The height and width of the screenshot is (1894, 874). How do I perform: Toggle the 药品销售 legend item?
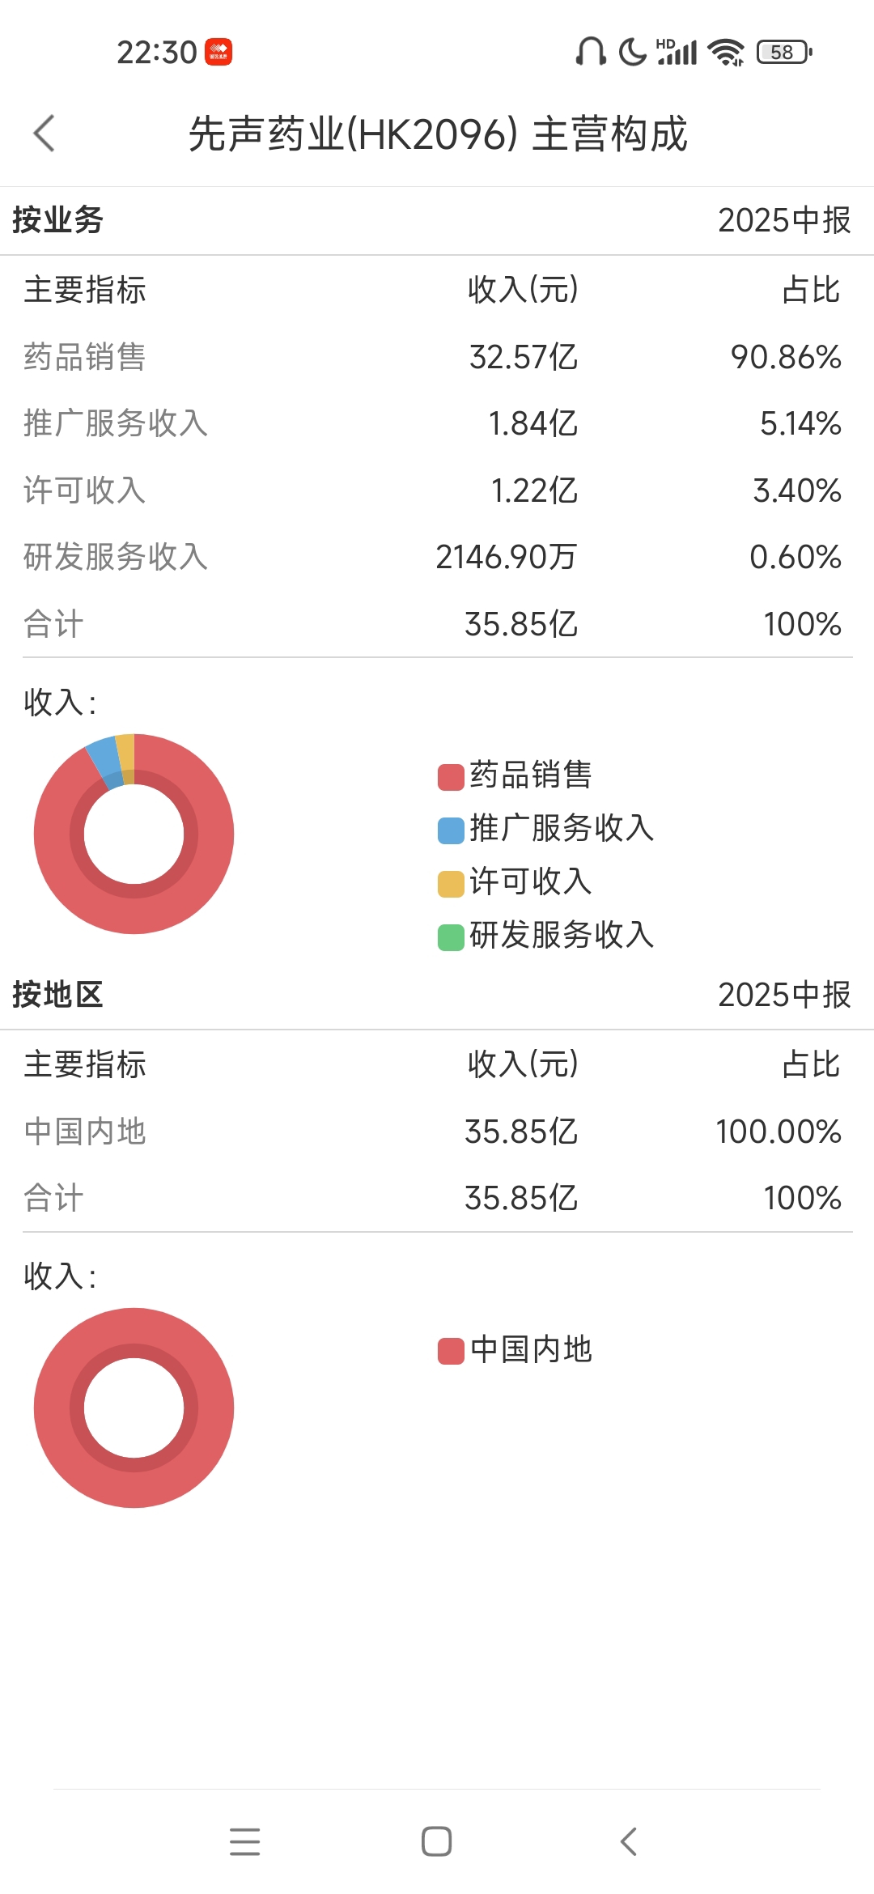(x=515, y=775)
